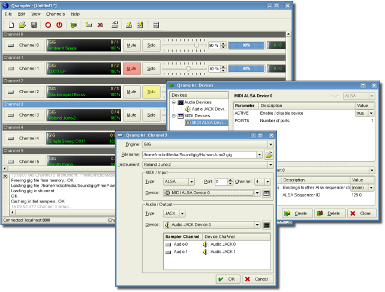The height and width of the screenshot is (292, 385).
Task: Open the Channels menu
Action: [x=55, y=13]
